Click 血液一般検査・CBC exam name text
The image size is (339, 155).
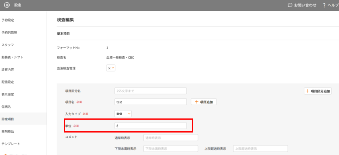tap(120, 57)
